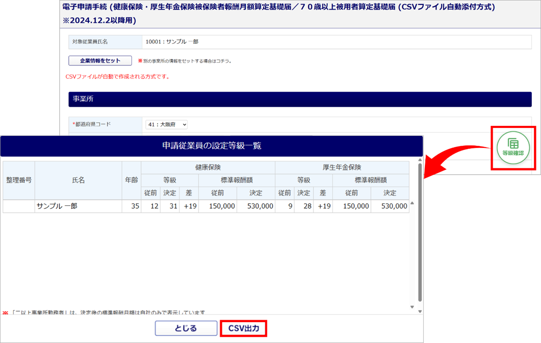This screenshot has height=343, width=541.
Task: Close the dialog with とじる
Action: [x=186, y=328]
